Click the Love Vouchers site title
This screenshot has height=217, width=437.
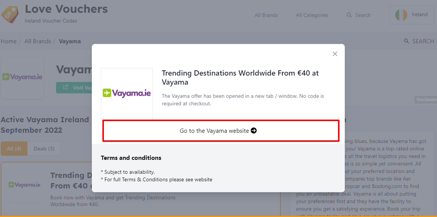pyautogui.click(x=66, y=9)
